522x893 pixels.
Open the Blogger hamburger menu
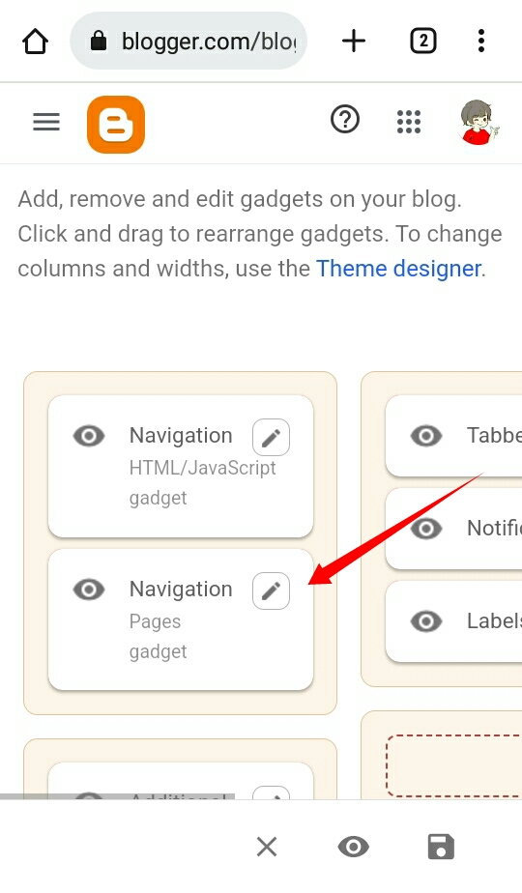pyautogui.click(x=46, y=122)
